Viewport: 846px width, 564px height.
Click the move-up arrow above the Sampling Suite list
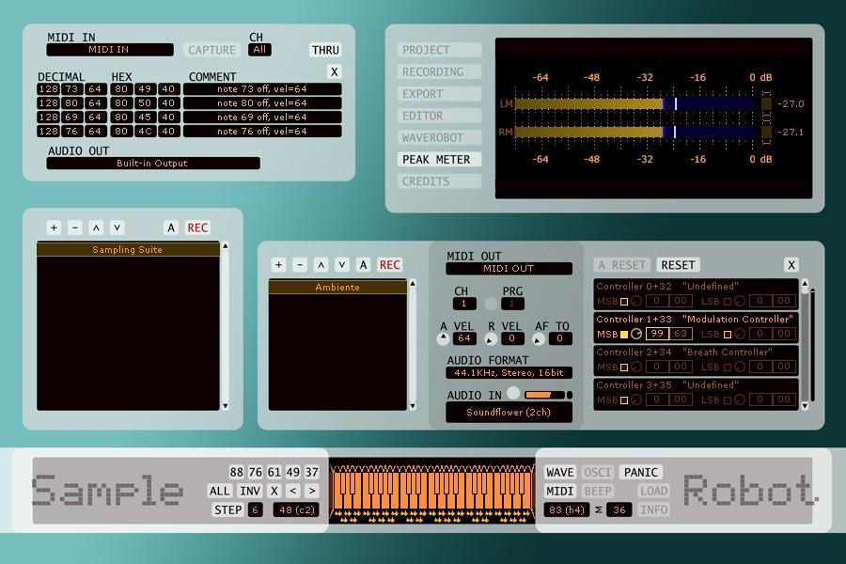[x=96, y=227]
